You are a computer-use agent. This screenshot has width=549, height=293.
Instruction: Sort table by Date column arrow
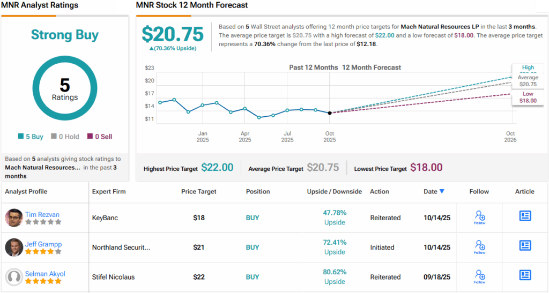[442, 192]
